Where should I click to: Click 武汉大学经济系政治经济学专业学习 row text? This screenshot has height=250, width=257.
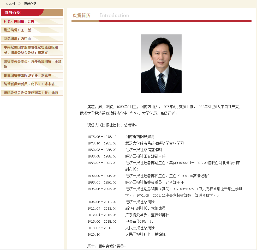pos(154,143)
